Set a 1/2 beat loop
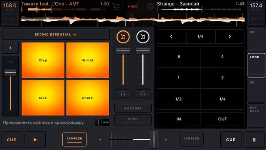This screenshot has height=150, width=266. (x=179, y=99)
